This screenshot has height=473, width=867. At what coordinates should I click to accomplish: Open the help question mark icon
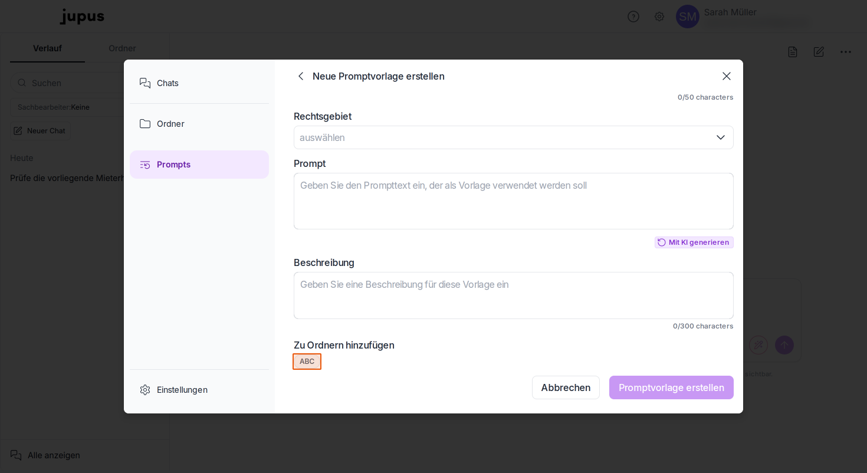[633, 17]
